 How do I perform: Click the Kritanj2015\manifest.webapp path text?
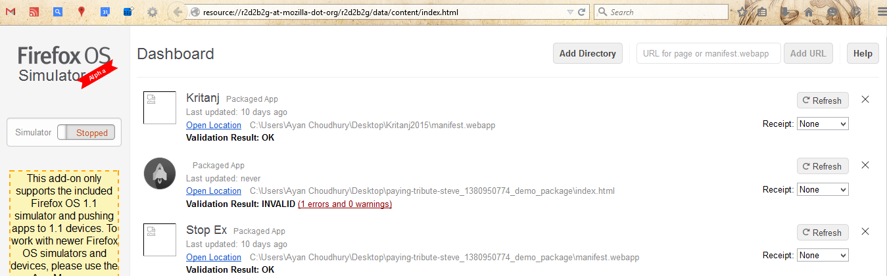point(373,125)
